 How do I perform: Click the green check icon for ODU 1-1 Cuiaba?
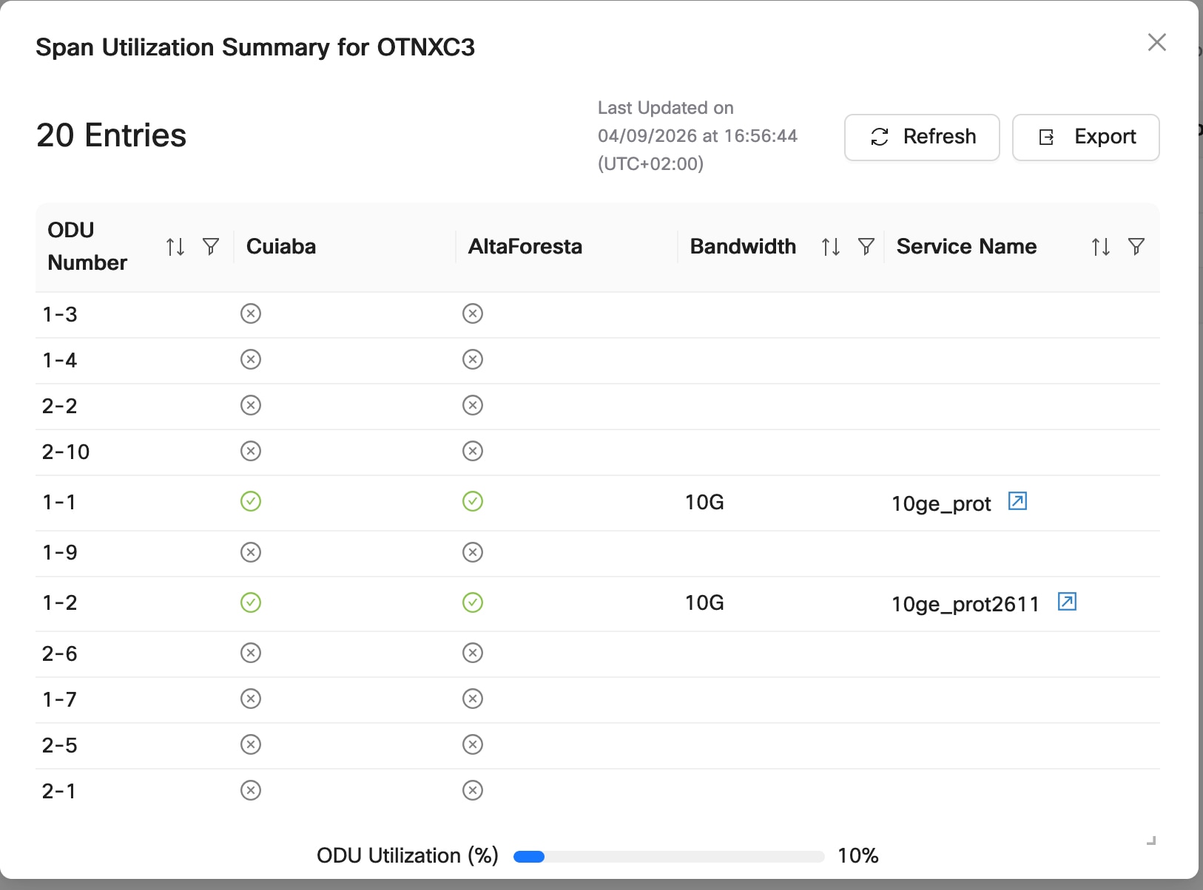point(251,501)
